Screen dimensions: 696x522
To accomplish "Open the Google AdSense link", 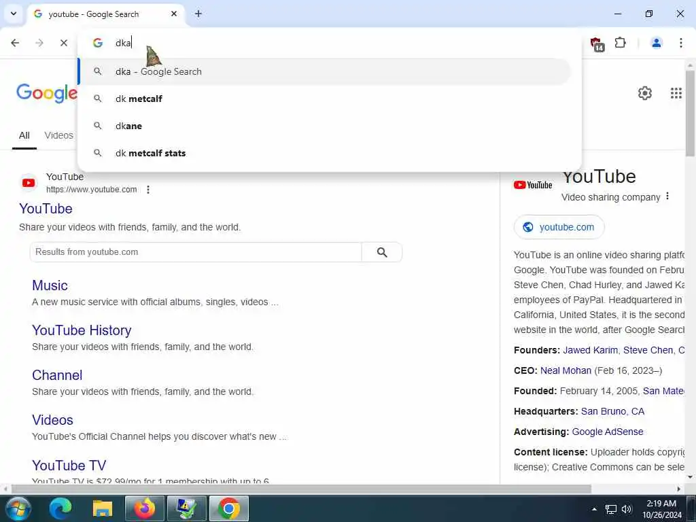I will point(607,432).
